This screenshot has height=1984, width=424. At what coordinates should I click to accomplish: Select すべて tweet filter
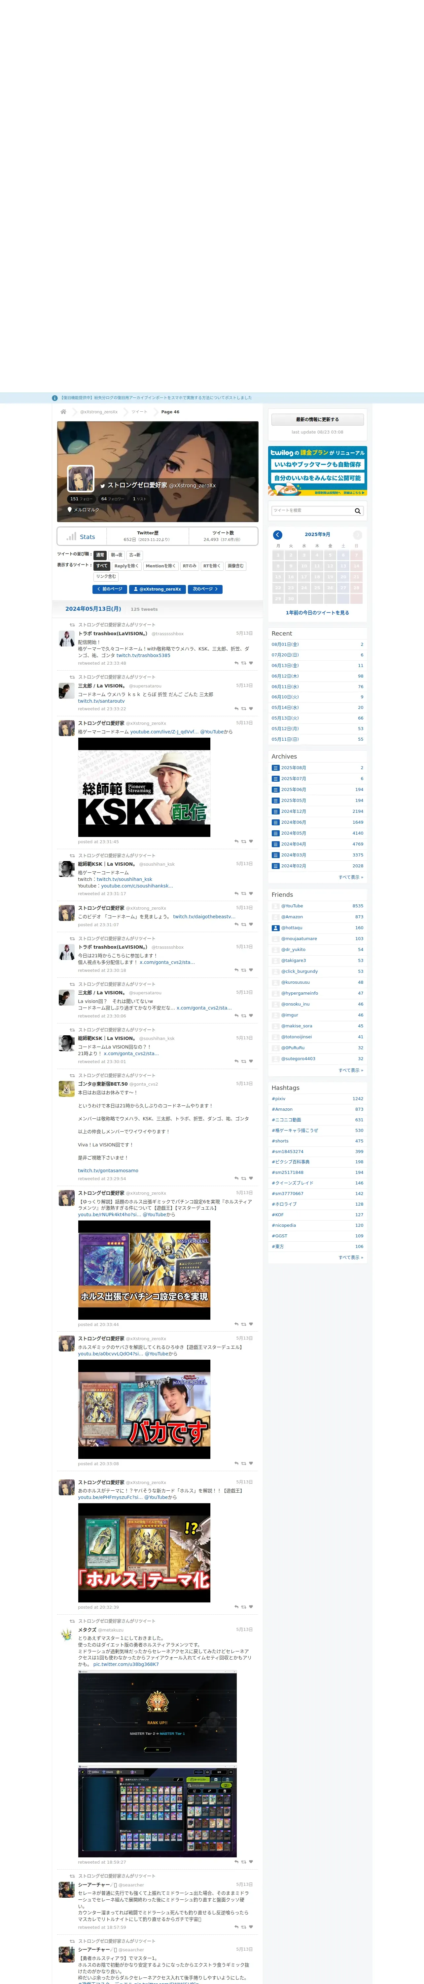(x=102, y=566)
